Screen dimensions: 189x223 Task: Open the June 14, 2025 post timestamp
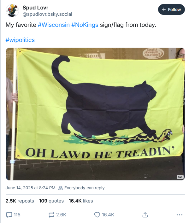pos(31,188)
